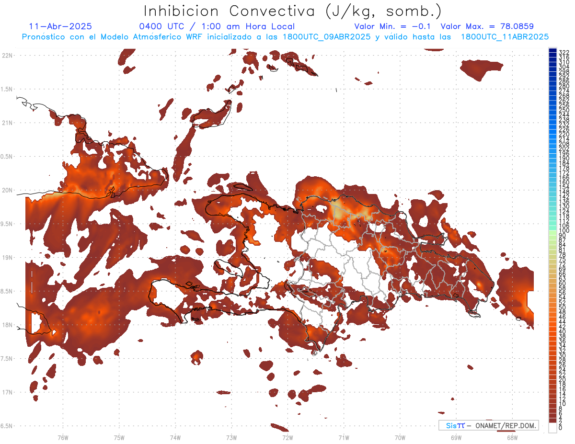
Task: Click the time '0400 UTC / 1:00 am Hora Local'
Action: [x=217, y=26]
